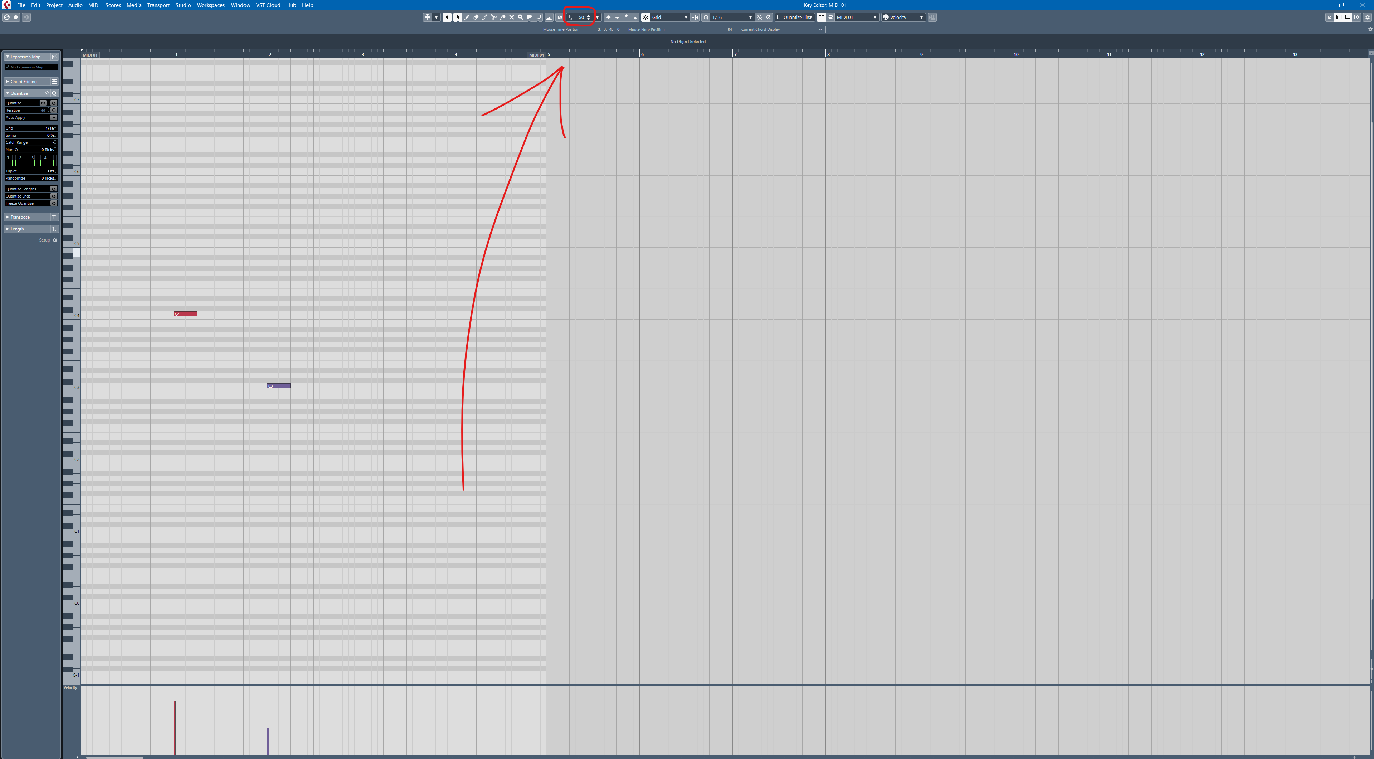The height and width of the screenshot is (759, 1374).
Task: Click No Expression Map field
Action: [31, 67]
